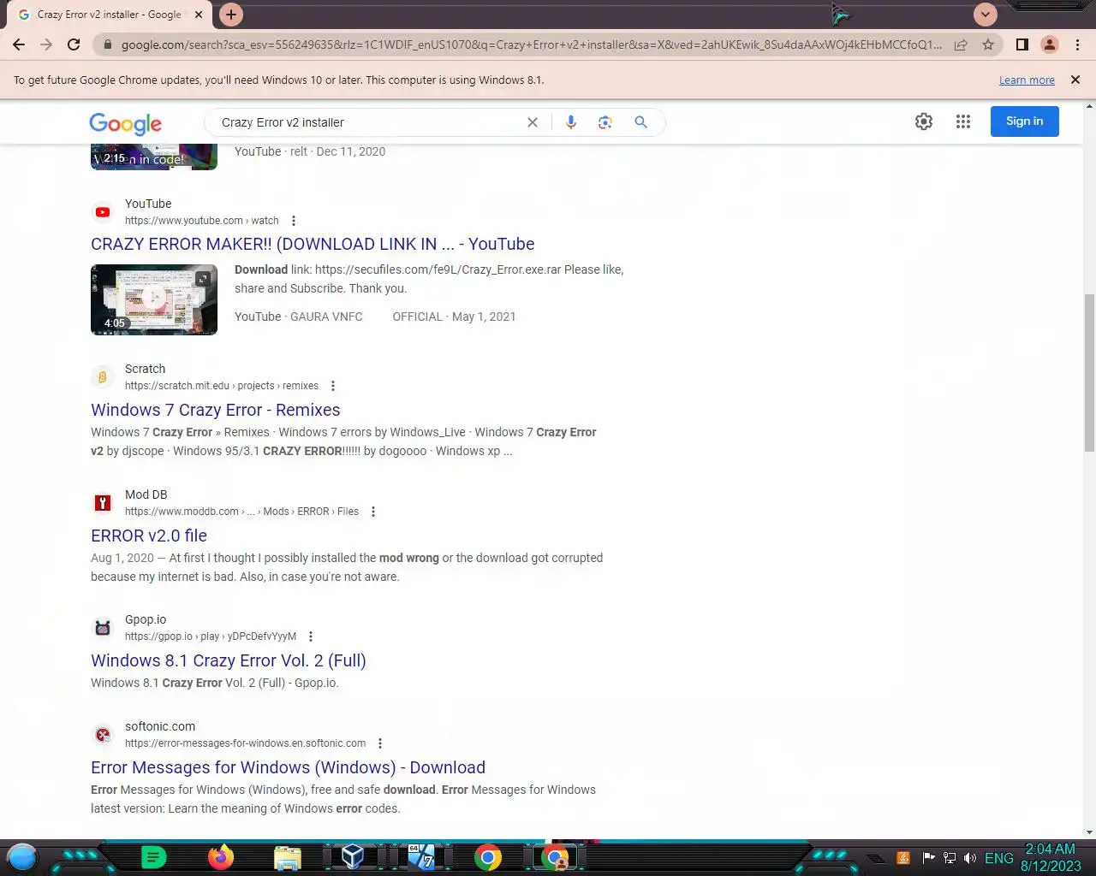Go to Google home via logo
This screenshot has width=1096, height=876.
(x=125, y=124)
